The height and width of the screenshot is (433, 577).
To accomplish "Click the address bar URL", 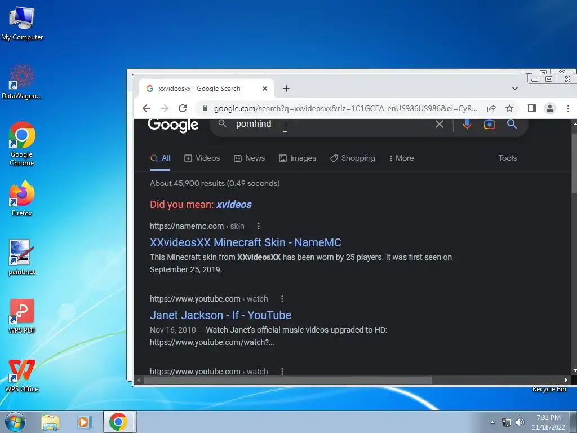I will coord(345,108).
